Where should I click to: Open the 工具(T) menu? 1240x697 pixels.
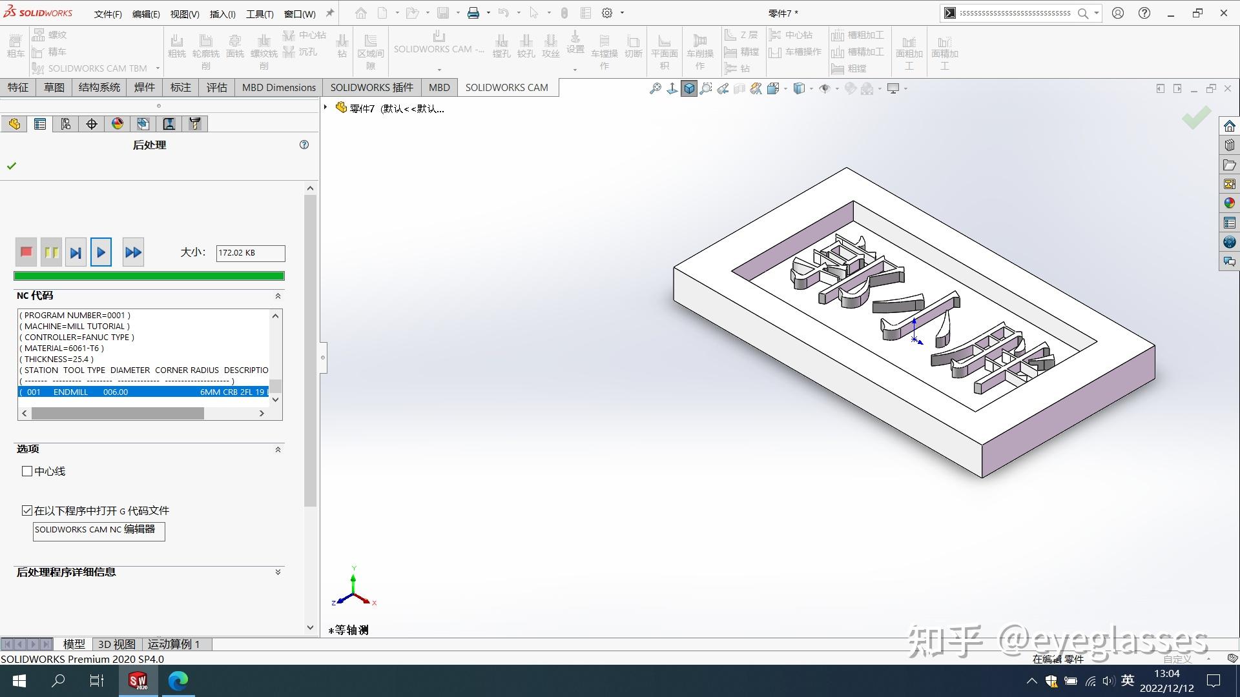260,14
